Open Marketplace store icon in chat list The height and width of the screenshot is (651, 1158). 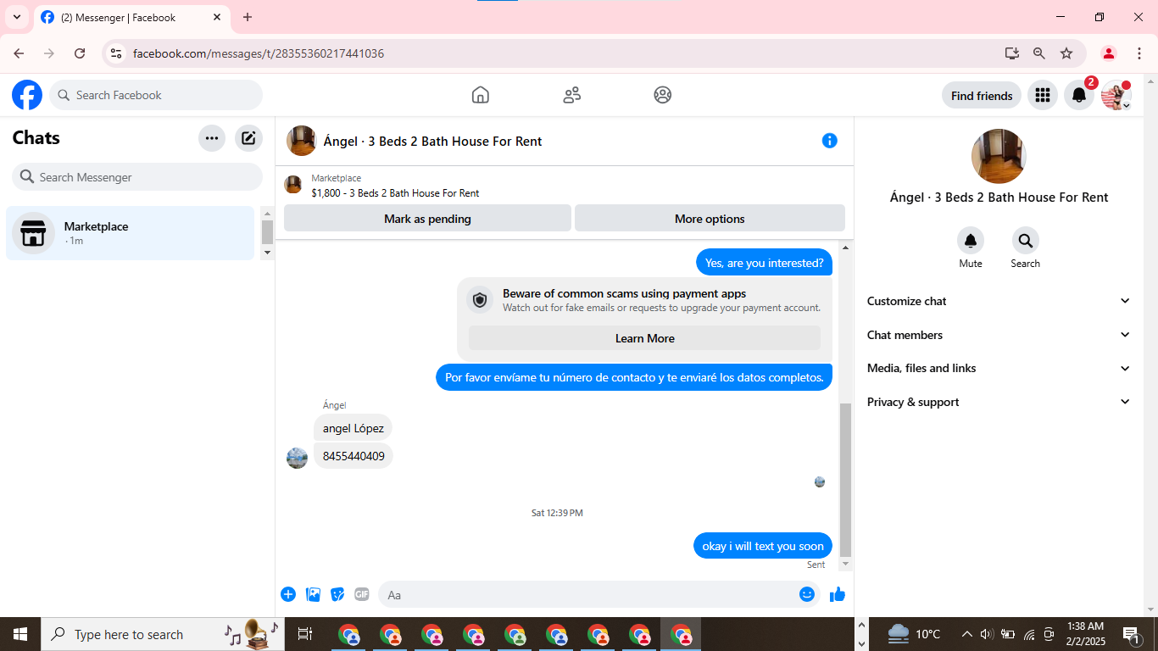[x=33, y=233]
